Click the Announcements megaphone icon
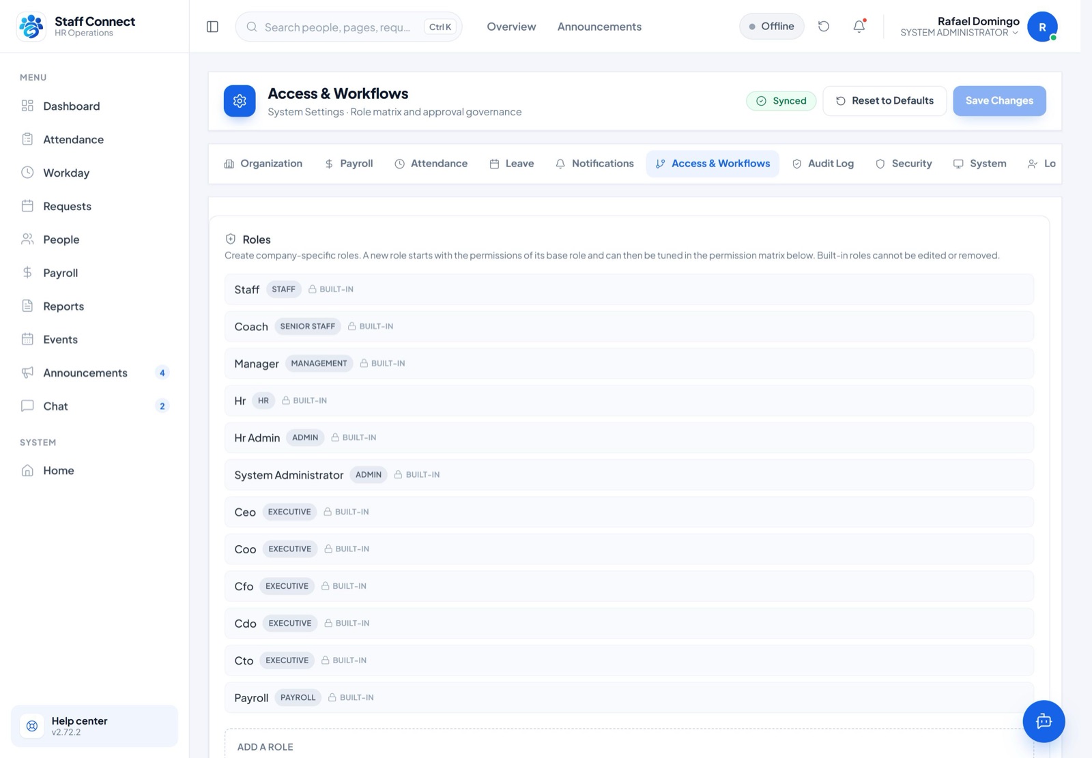The image size is (1092, 758). point(27,373)
